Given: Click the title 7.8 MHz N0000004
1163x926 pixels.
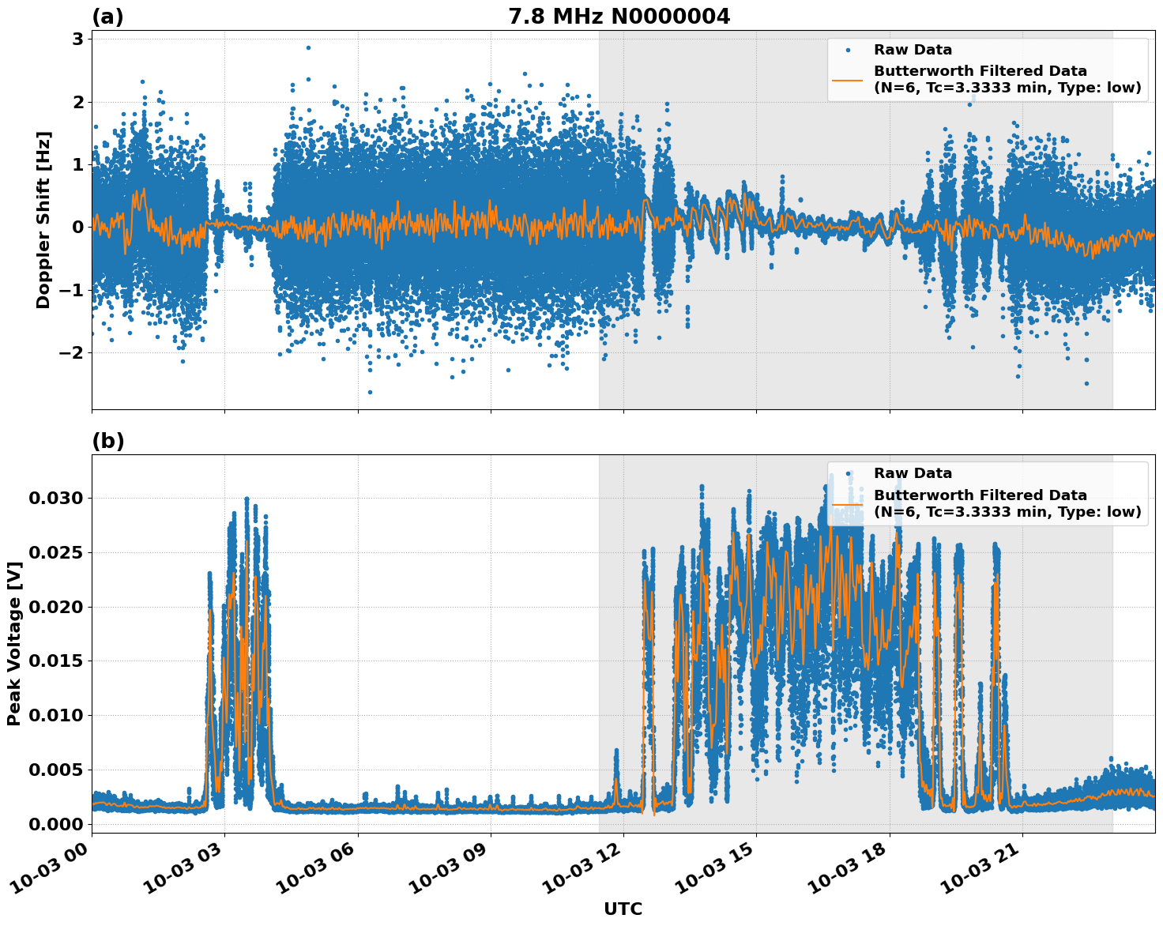Looking at the screenshot, I should [x=621, y=14].
